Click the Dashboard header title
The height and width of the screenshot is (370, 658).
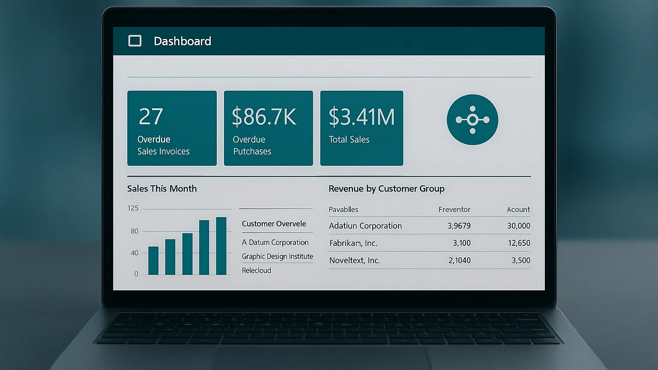point(182,41)
